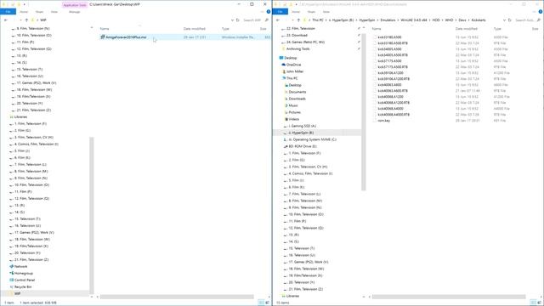Sort Kickstarts files by Date modified column

point(466,29)
